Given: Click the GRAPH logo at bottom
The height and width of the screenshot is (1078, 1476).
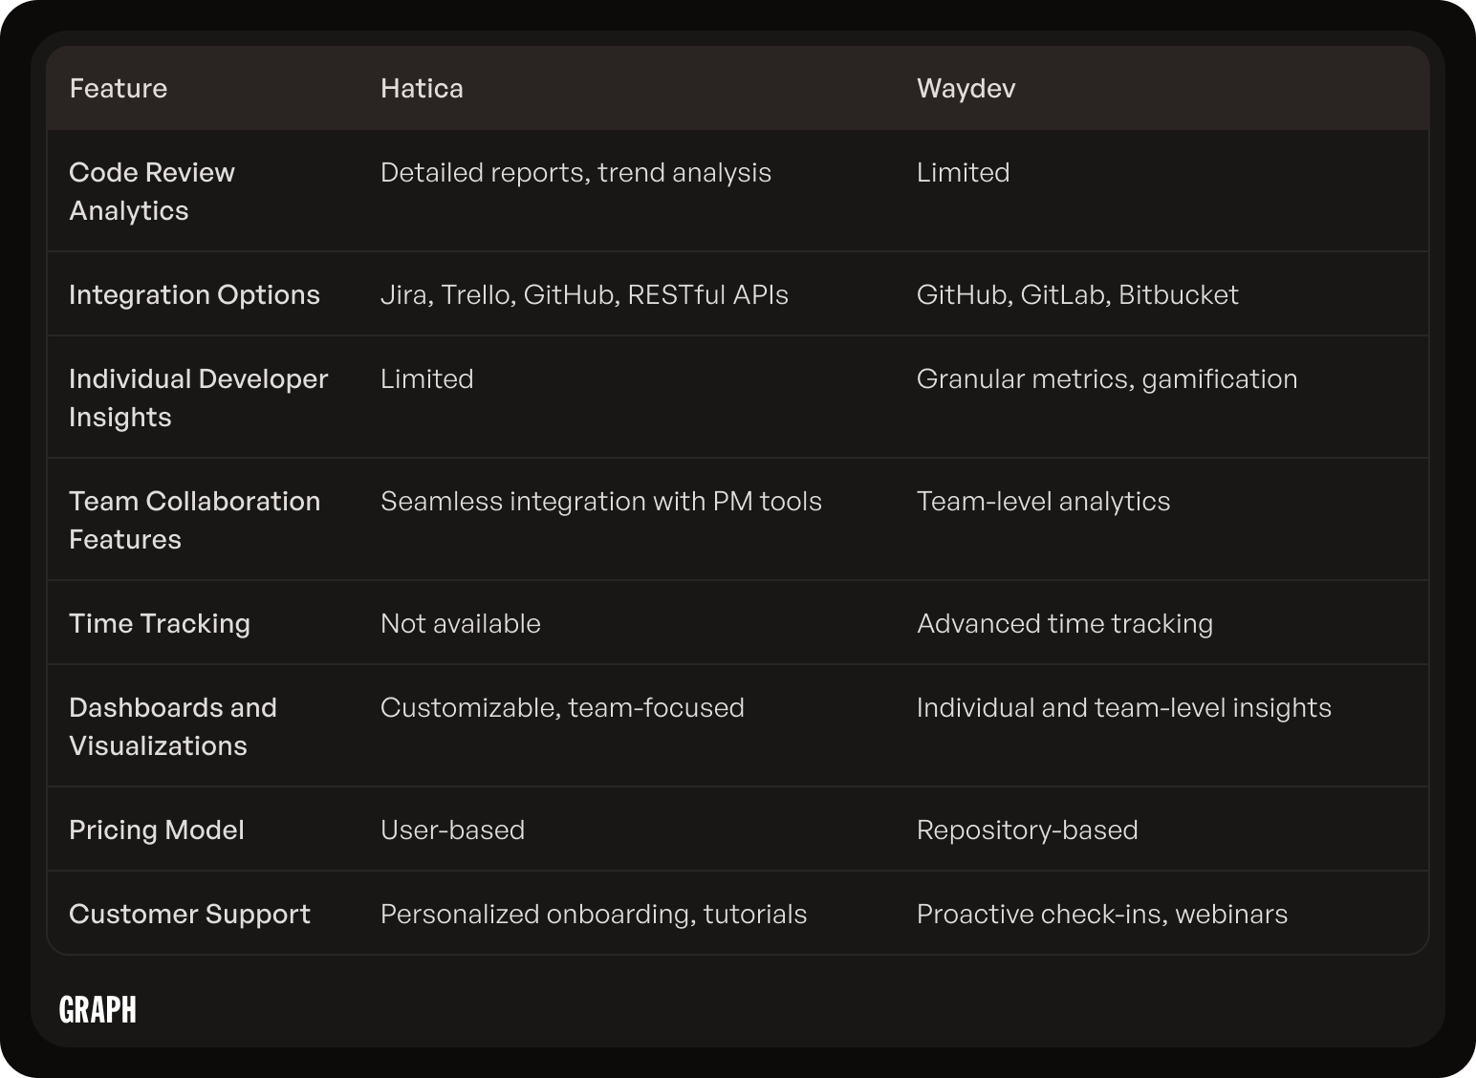Looking at the screenshot, I should pos(98,1009).
